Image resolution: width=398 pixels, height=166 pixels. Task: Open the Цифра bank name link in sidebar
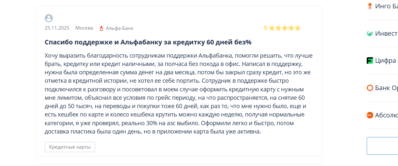[385, 60]
